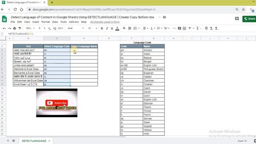Open browser home page
The height and width of the screenshot is (144, 256).
click(22, 10)
